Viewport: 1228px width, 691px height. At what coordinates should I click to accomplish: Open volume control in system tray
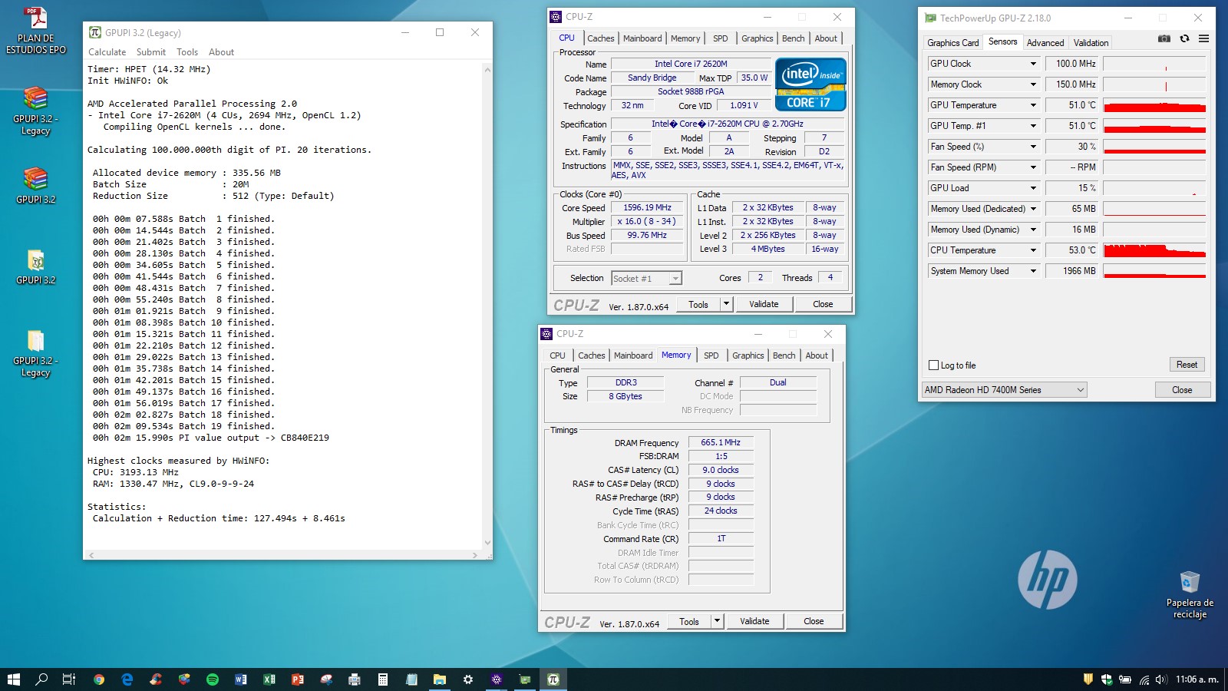pyautogui.click(x=1160, y=679)
